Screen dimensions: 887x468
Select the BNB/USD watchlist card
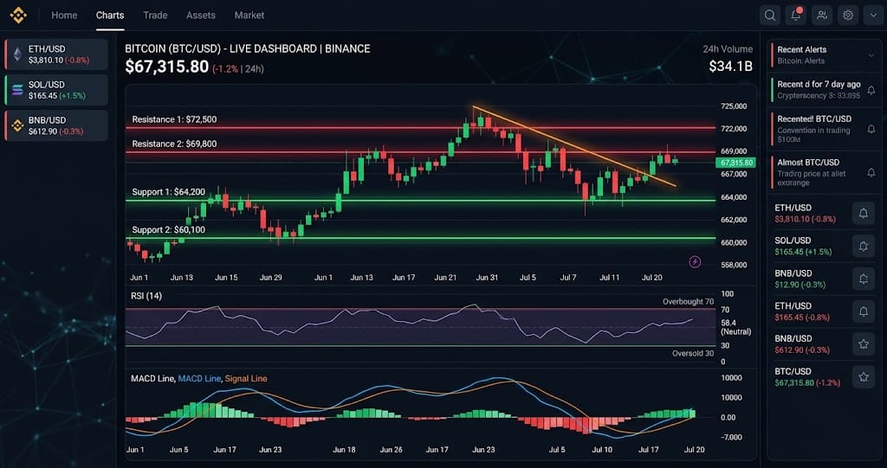(x=56, y=125)
